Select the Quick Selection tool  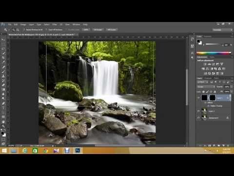click(x=3, y=53)
